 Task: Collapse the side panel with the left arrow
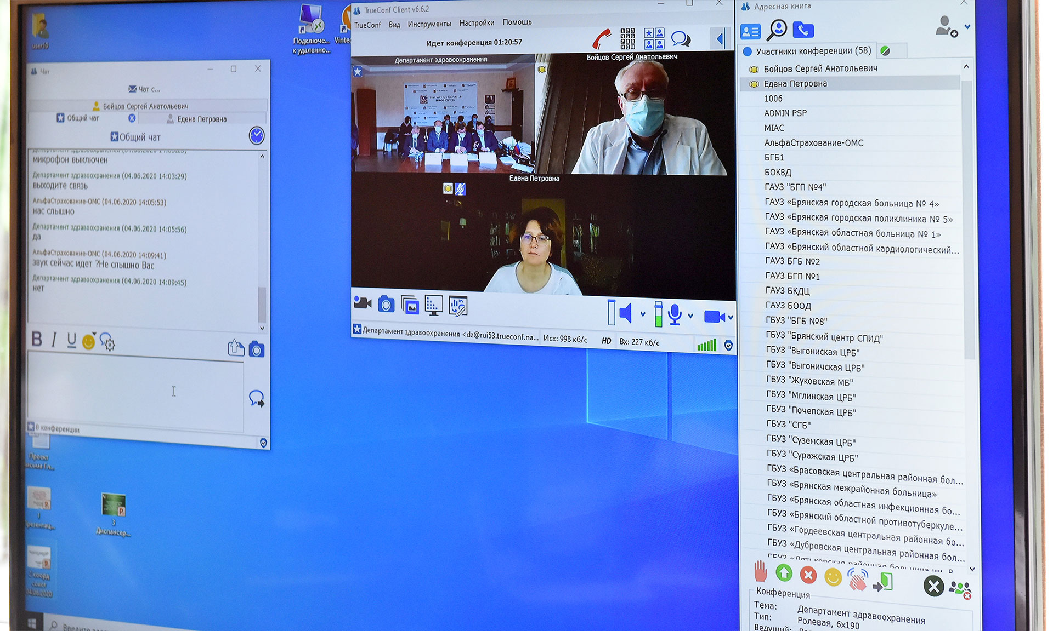(720, 38)
